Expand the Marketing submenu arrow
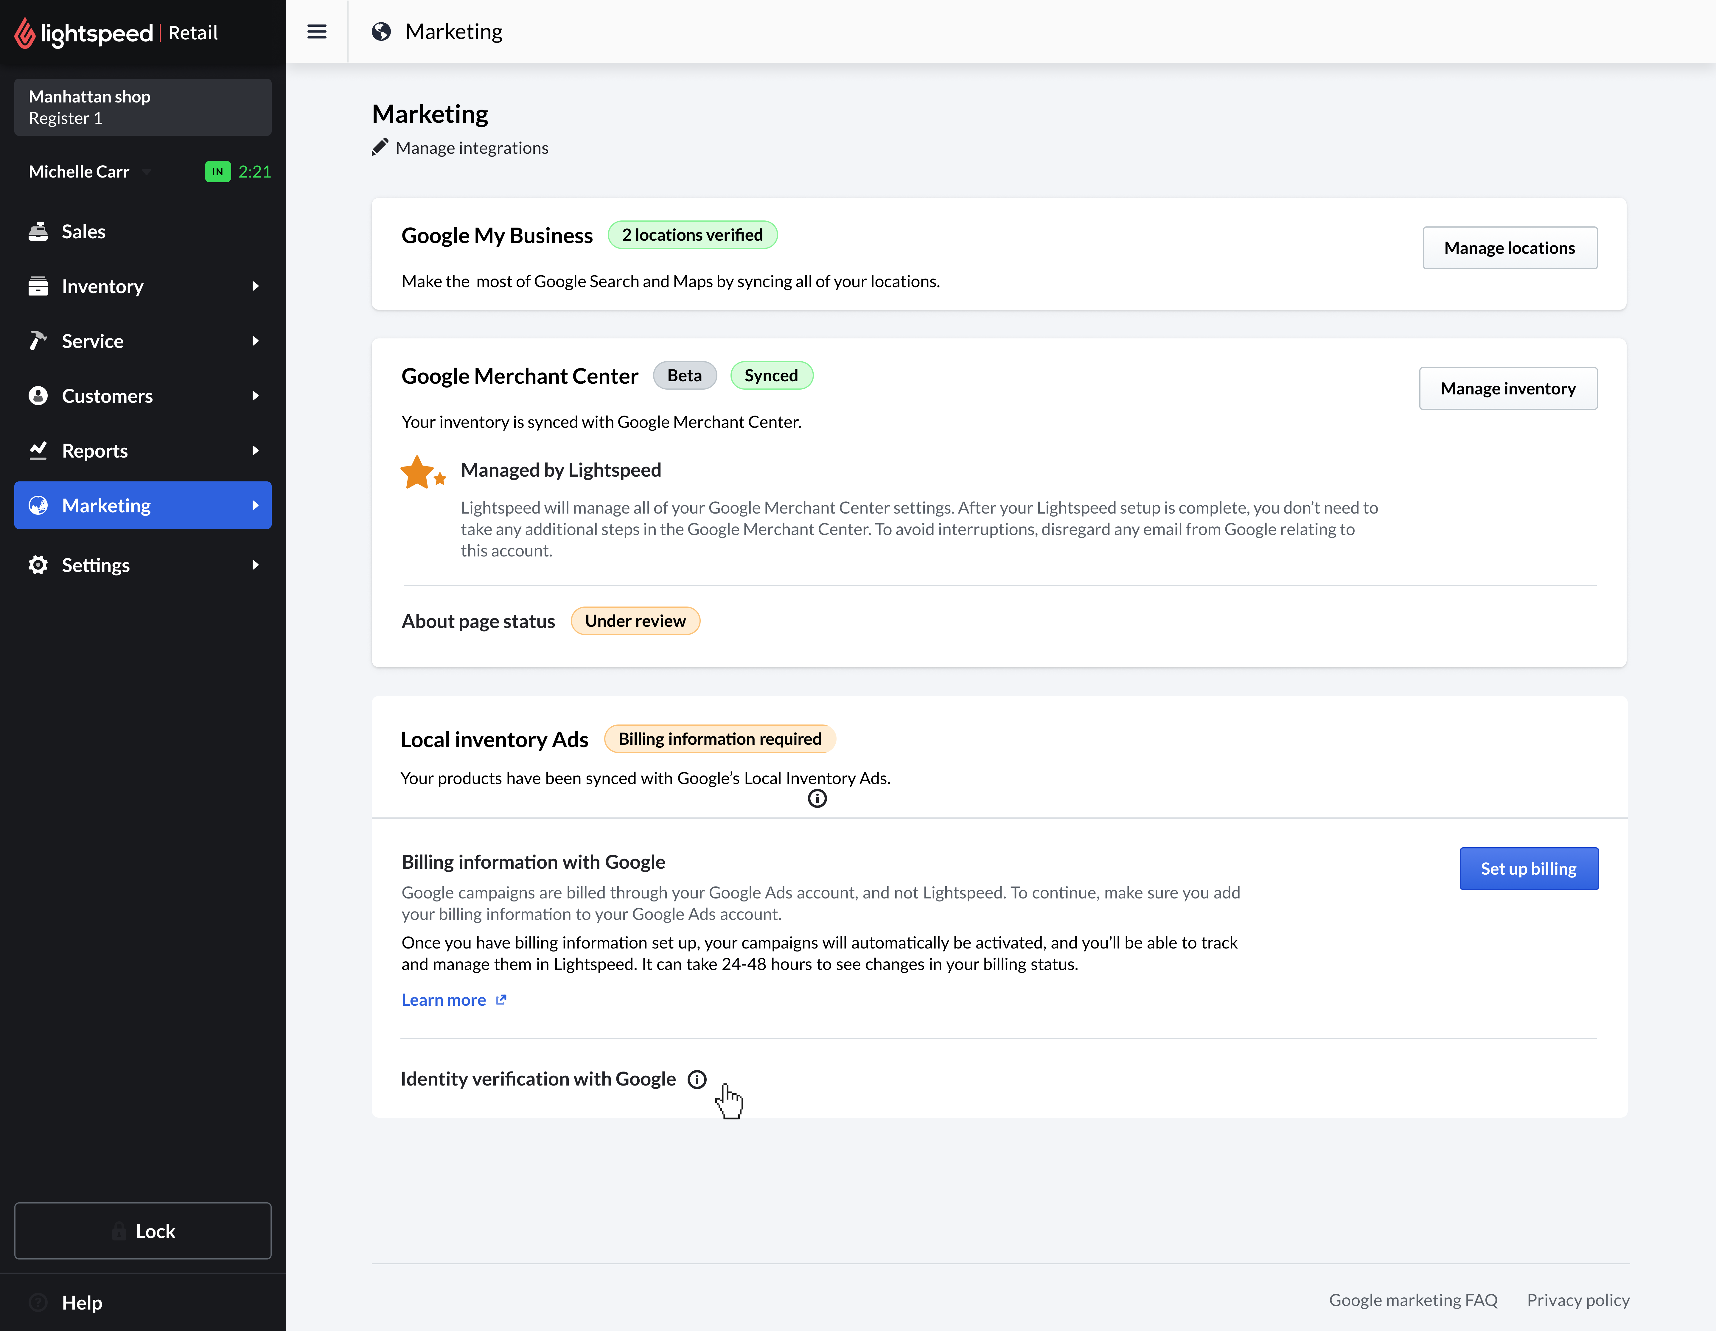The width and height of the screenshot is (1716, 1331). tap(255, 505)
